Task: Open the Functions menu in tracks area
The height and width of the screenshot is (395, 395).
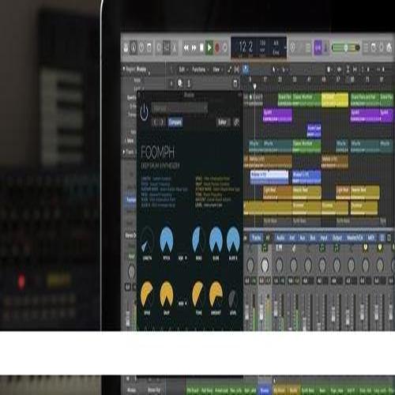Action: [x=200, y=70]
